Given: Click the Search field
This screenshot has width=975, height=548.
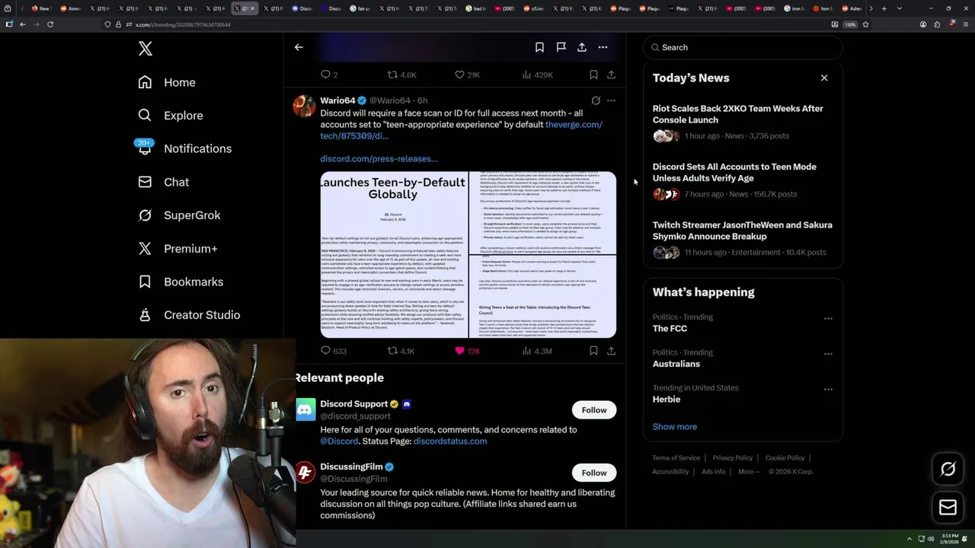Looking at the screenshot, I should pyautogui.click(x=743, y=47).
